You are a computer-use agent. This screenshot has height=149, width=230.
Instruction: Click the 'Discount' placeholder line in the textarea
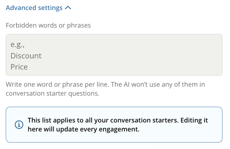[26, 56]
